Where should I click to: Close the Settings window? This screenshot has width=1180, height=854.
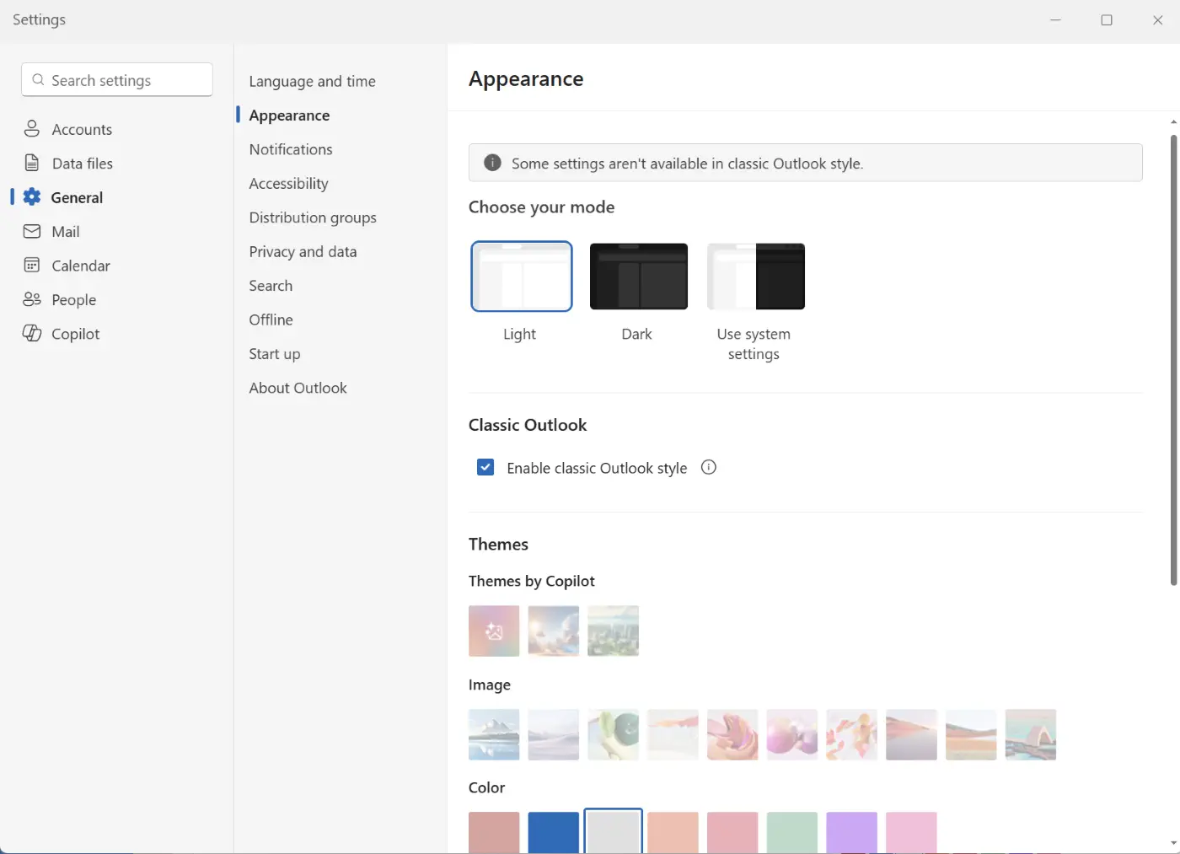1158,20
